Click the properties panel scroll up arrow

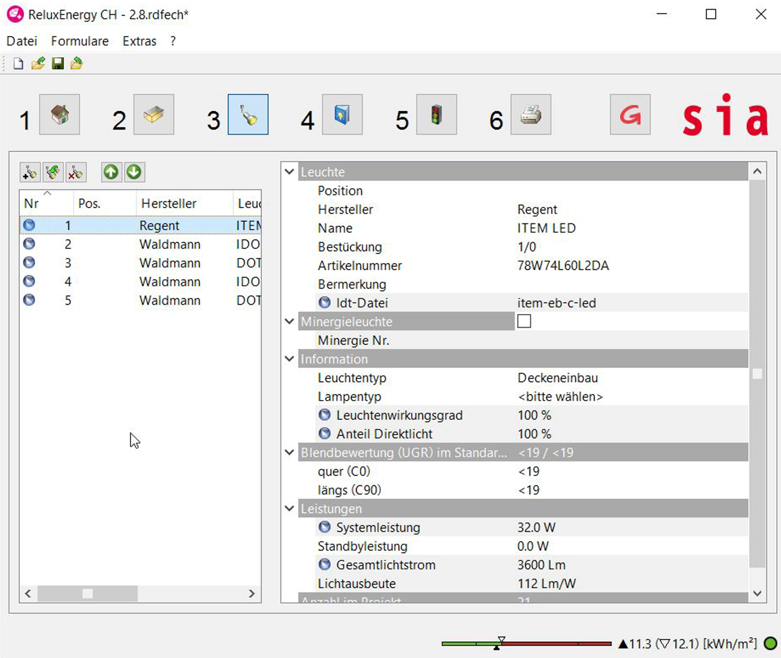(x=757, y=172)
